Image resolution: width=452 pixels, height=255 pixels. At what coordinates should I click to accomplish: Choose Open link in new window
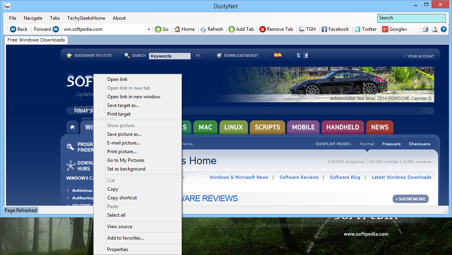tap(138, 97)
